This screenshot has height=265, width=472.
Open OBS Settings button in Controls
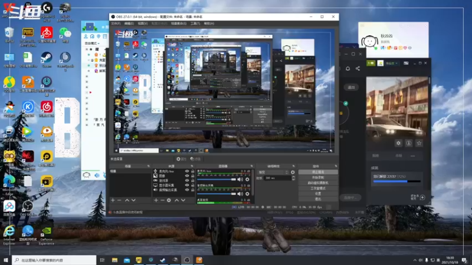(318, 194)
